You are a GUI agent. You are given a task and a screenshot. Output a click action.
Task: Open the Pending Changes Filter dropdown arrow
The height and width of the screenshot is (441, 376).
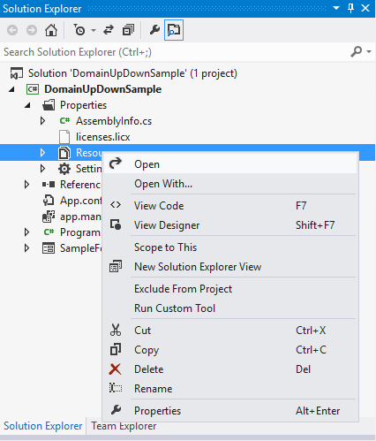[94, 30]
